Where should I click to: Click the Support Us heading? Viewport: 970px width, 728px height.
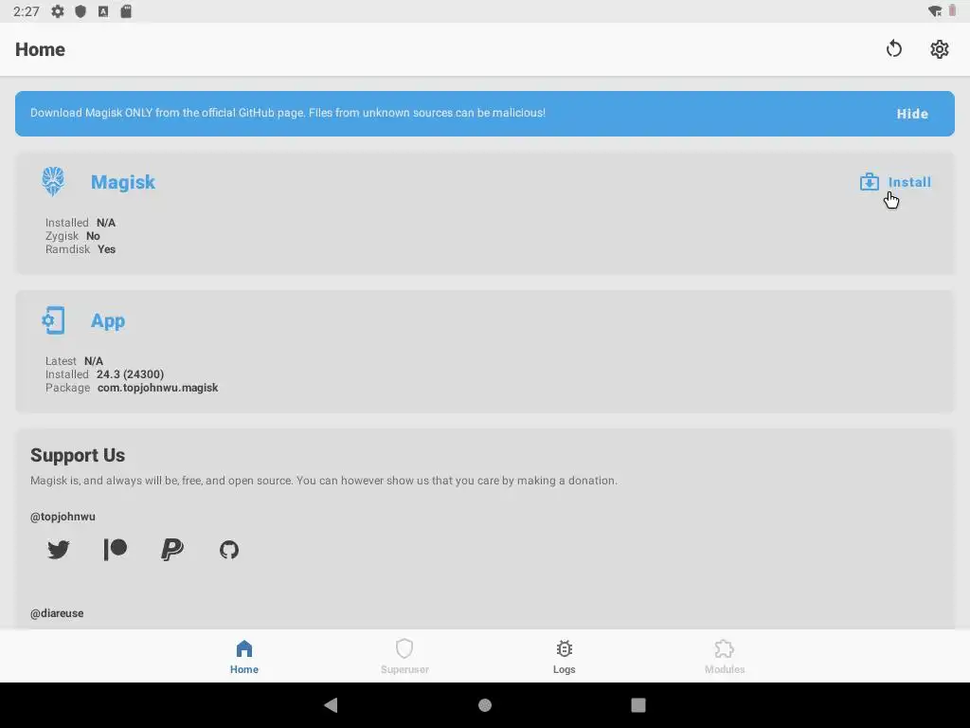78,455
